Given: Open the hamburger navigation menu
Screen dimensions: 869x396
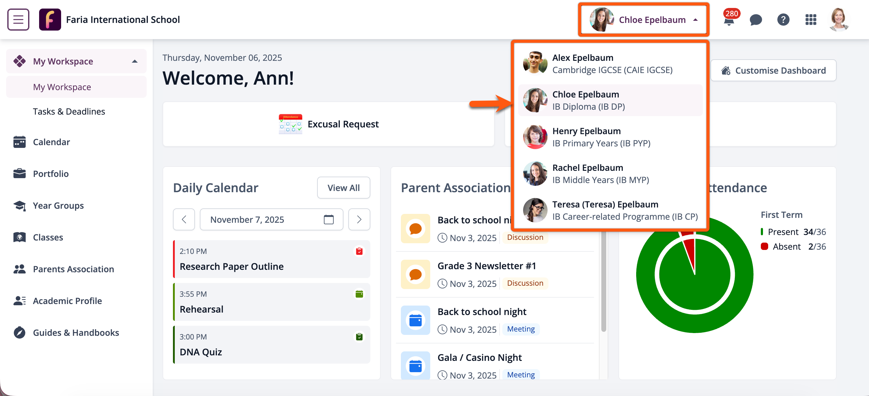Looking at the screenshot, I should tap(18, 20).
